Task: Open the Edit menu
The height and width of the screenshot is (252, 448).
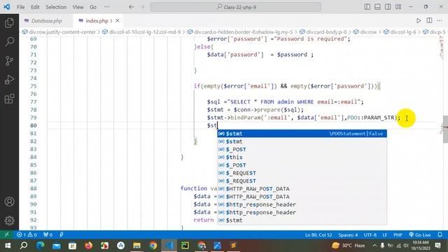Action: pos(35,7)
